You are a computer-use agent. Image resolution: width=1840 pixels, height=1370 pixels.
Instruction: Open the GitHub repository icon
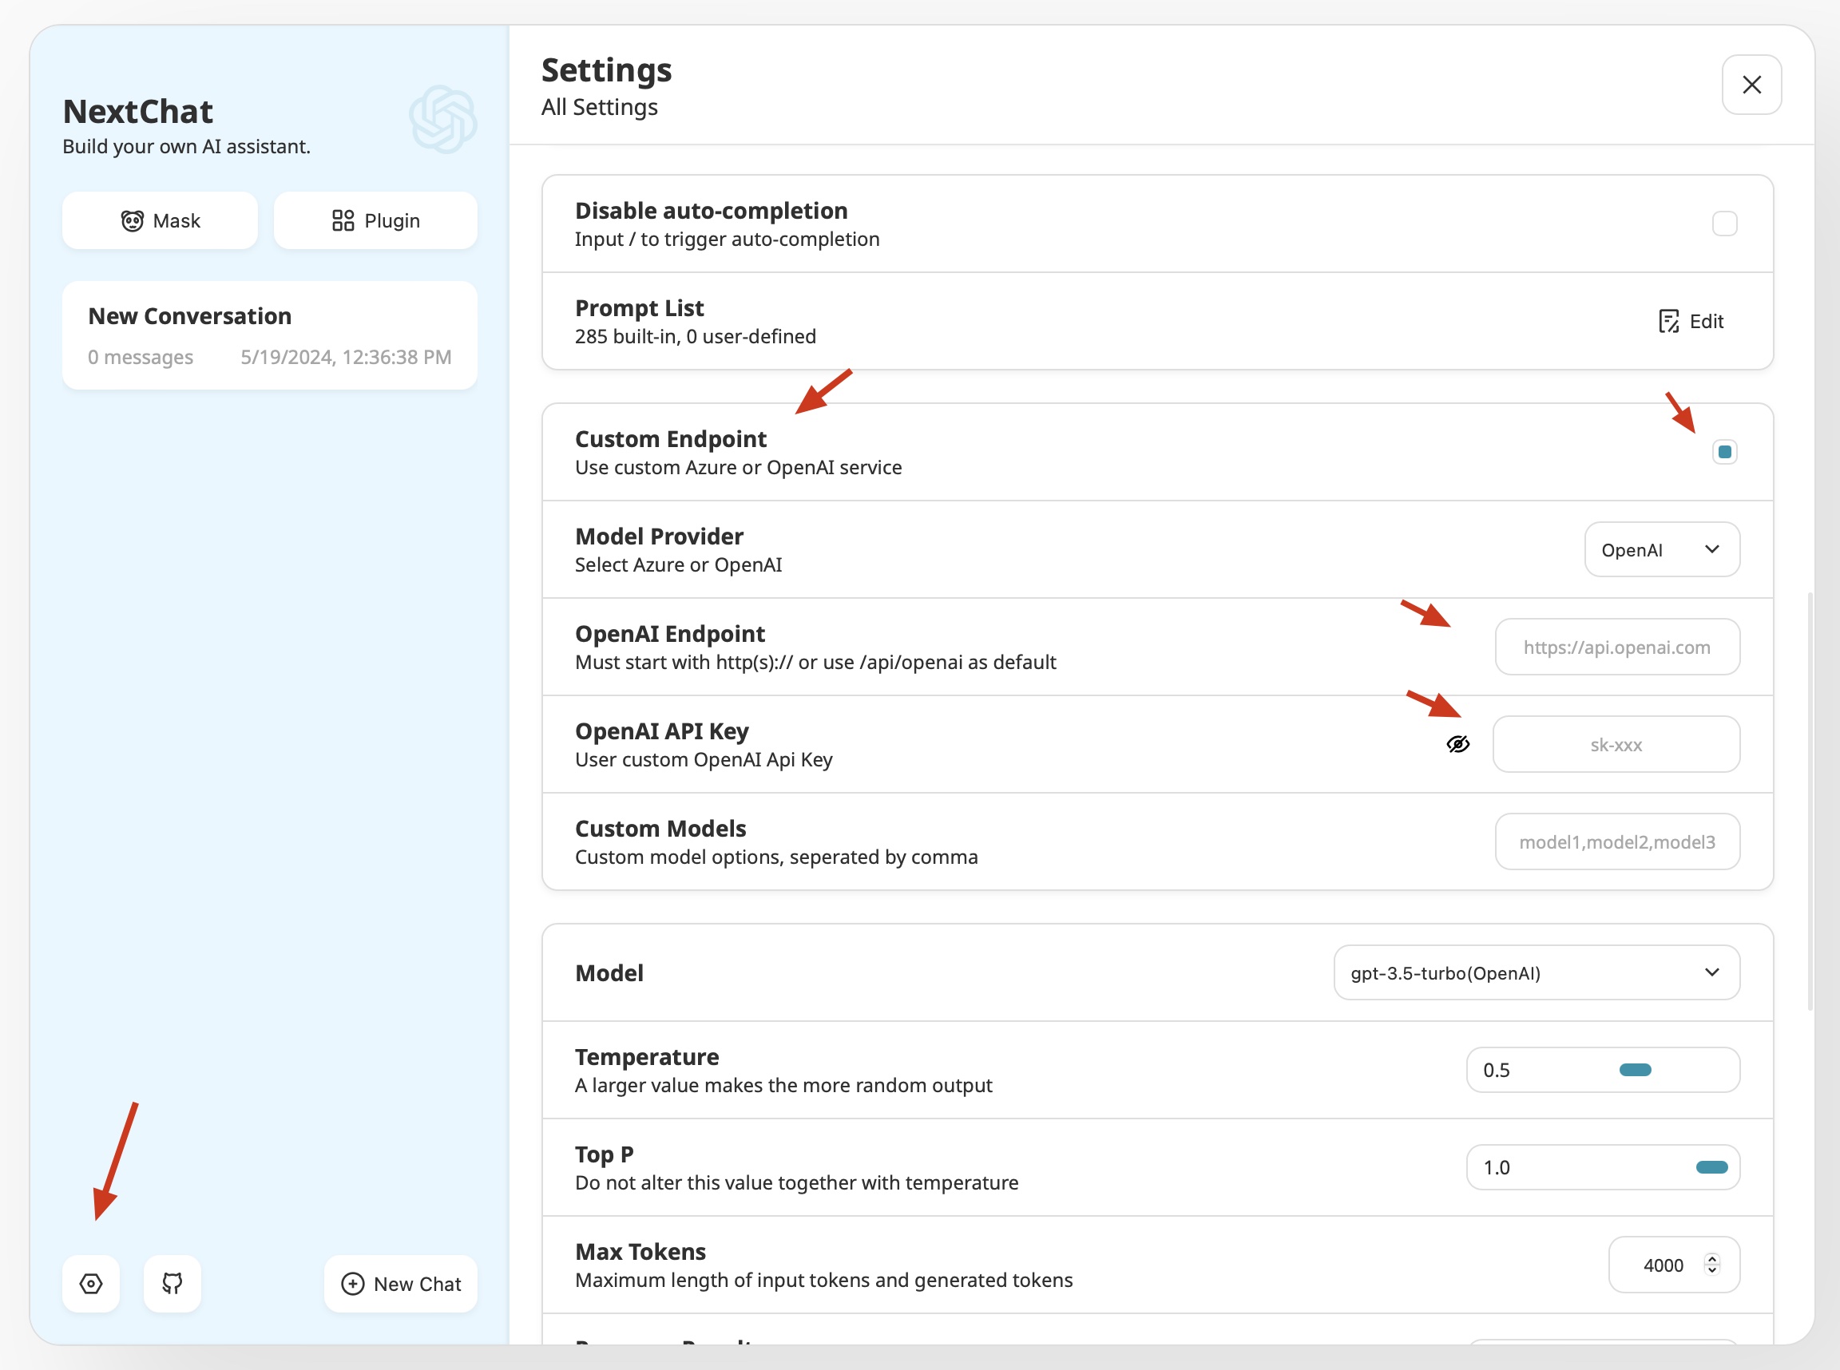click(172, 1283)
